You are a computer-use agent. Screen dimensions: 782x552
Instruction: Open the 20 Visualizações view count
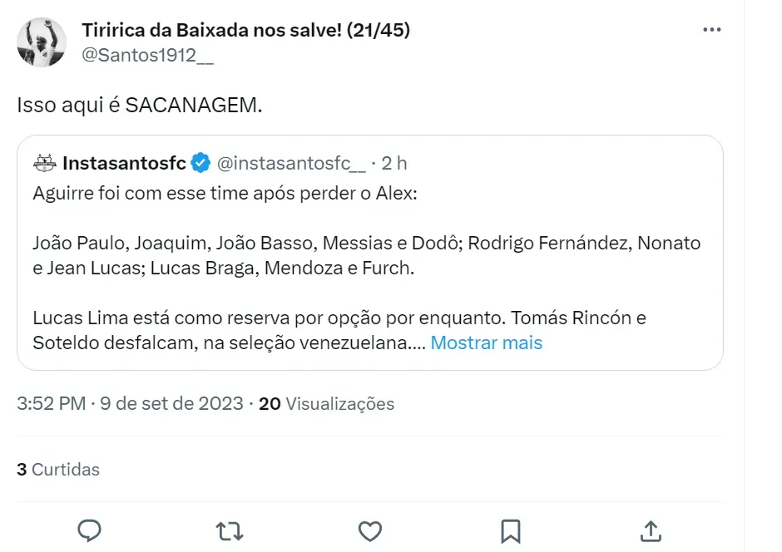326,404
